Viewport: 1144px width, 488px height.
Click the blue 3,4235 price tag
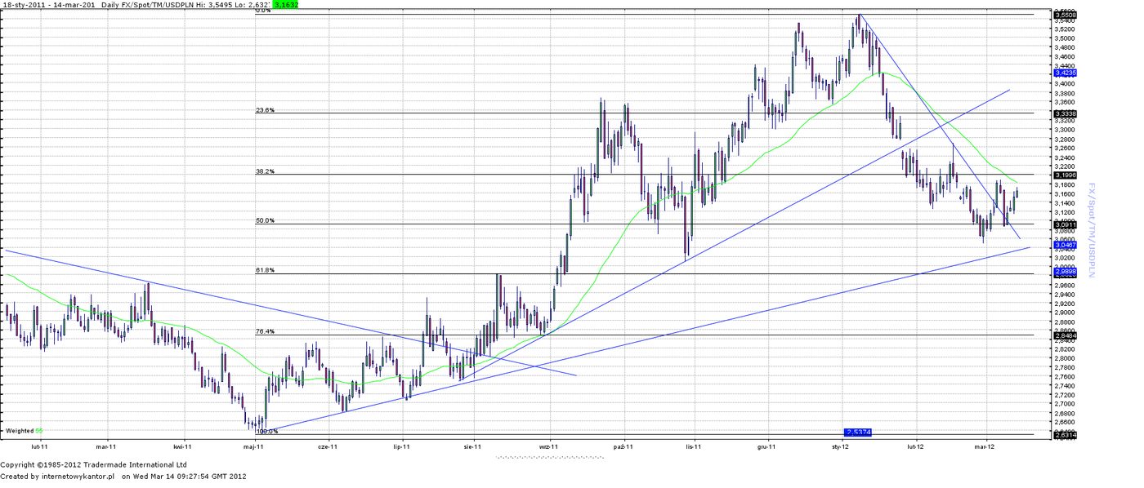pyautogui.click(x=1065, y=73)
